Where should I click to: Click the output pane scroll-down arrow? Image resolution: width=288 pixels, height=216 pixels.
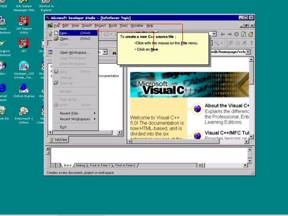click(250, 161)
